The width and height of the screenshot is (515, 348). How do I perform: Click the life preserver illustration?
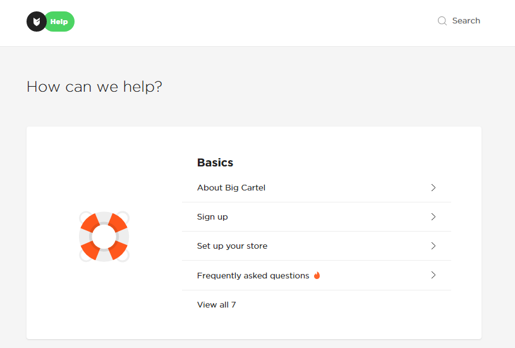(x=104, y=237)
